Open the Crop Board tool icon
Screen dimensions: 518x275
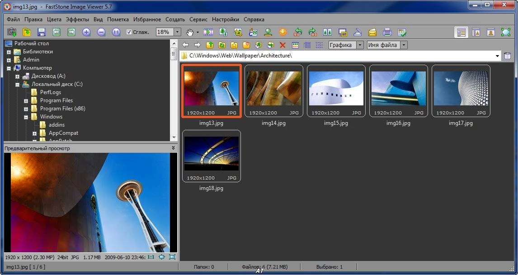tap(238, 32)
